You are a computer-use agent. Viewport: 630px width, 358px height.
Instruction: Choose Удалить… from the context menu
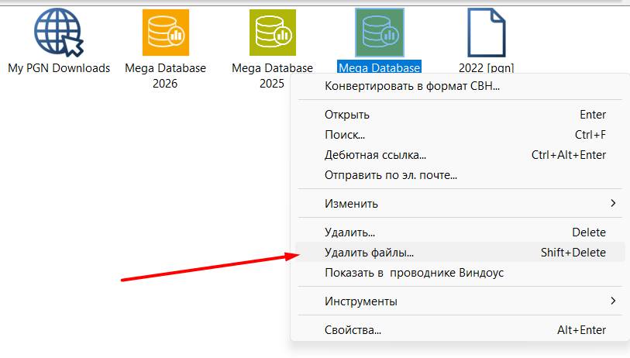460,232
